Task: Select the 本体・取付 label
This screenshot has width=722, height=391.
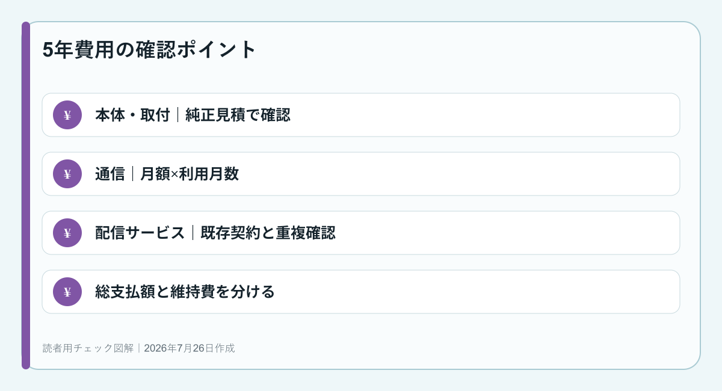Action: [132, 115]
